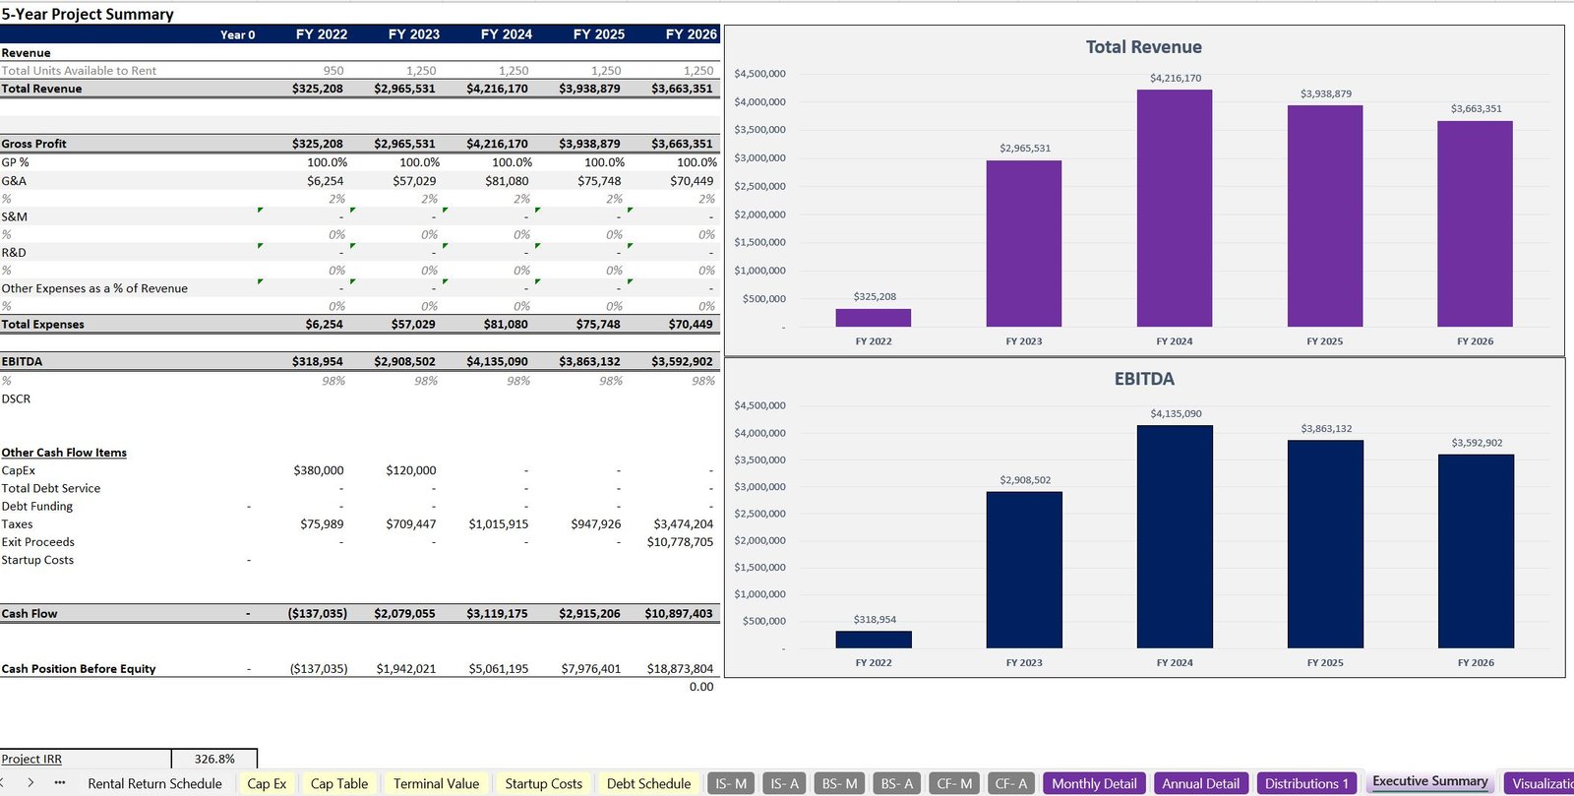
Task: Open the BS- A sheet tab
Action: 896,784
